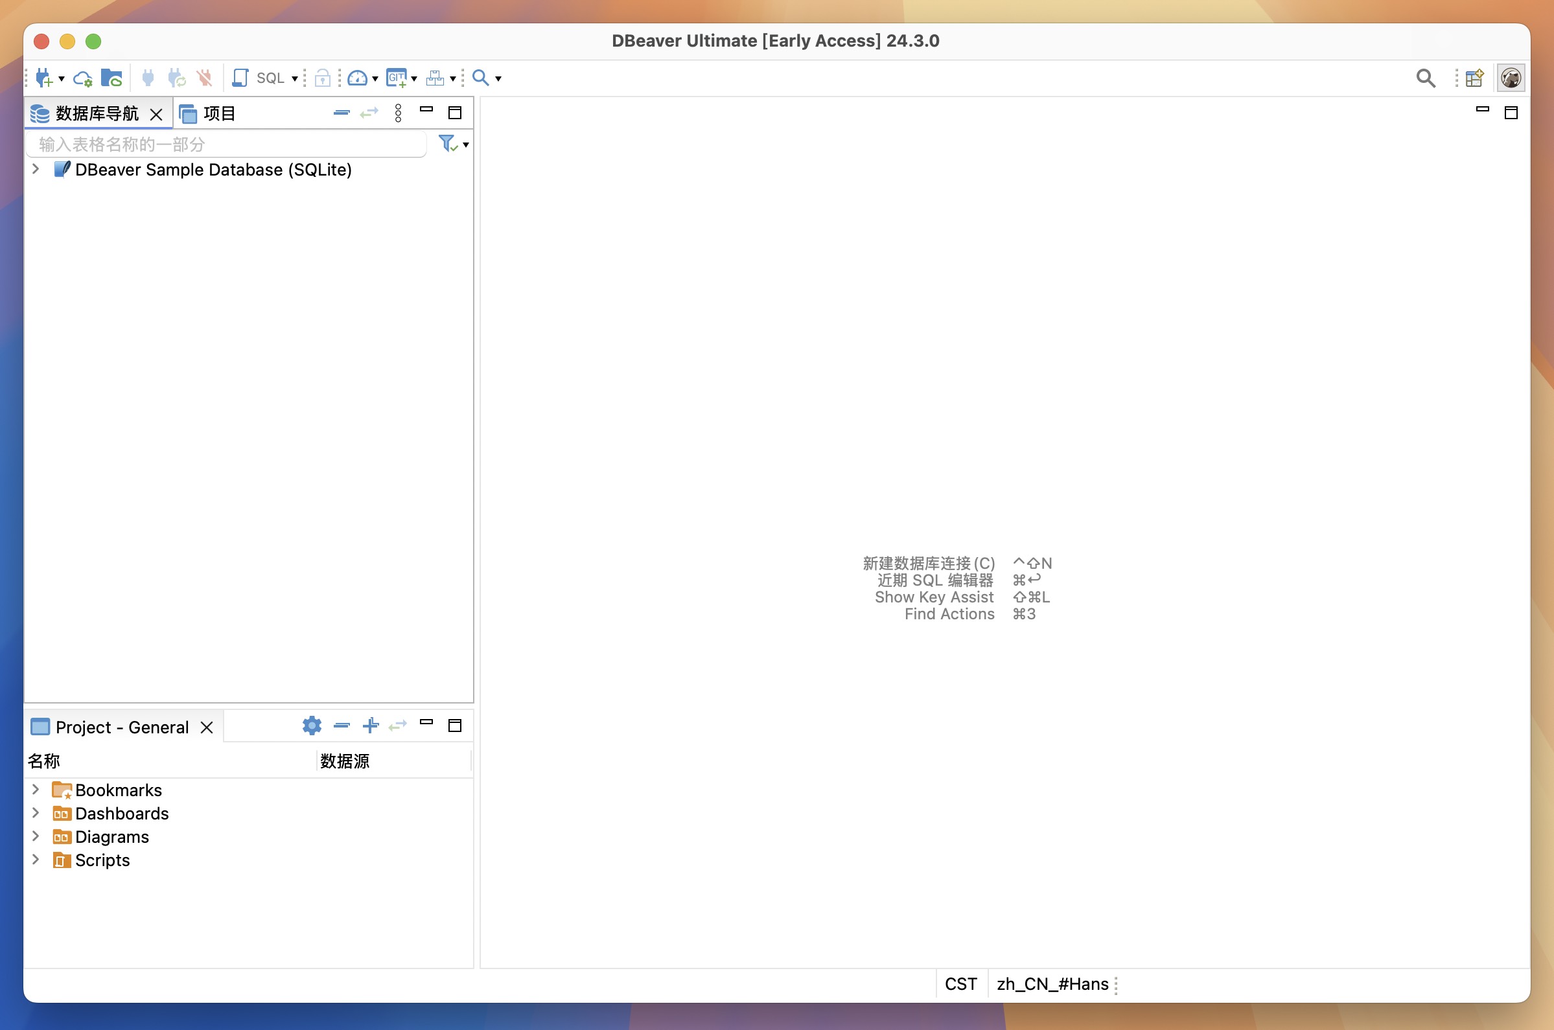
Task: Expand the stacked boxes dropdown arrow
Action: 453,79
